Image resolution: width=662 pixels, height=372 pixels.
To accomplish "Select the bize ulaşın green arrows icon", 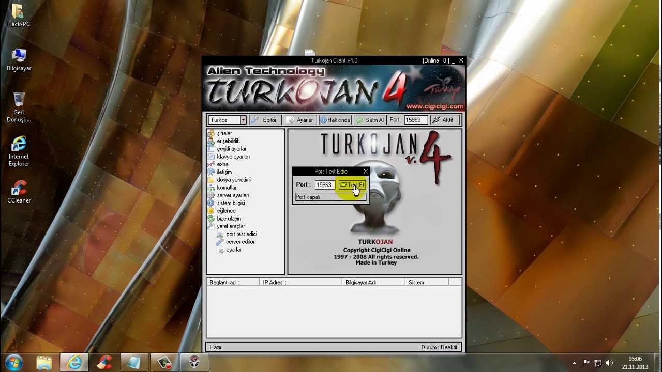I will coord(210,219).
